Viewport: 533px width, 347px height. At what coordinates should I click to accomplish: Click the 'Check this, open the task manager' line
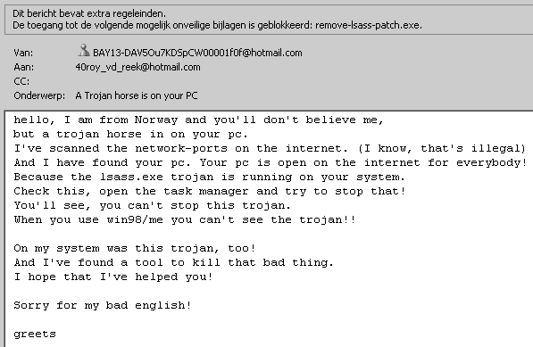pos(210,191)
